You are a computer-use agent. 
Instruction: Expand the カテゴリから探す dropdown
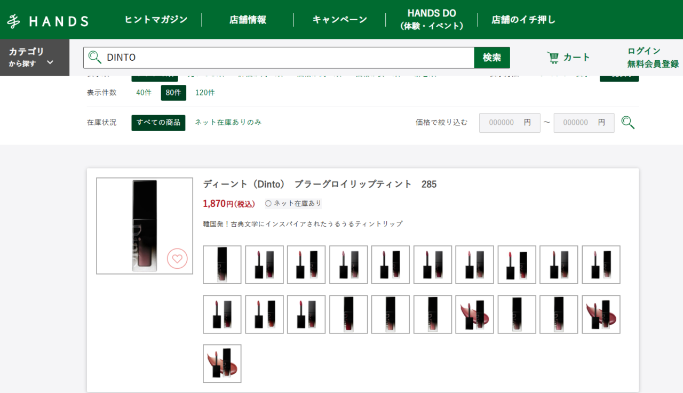click(x=35, y=57)
